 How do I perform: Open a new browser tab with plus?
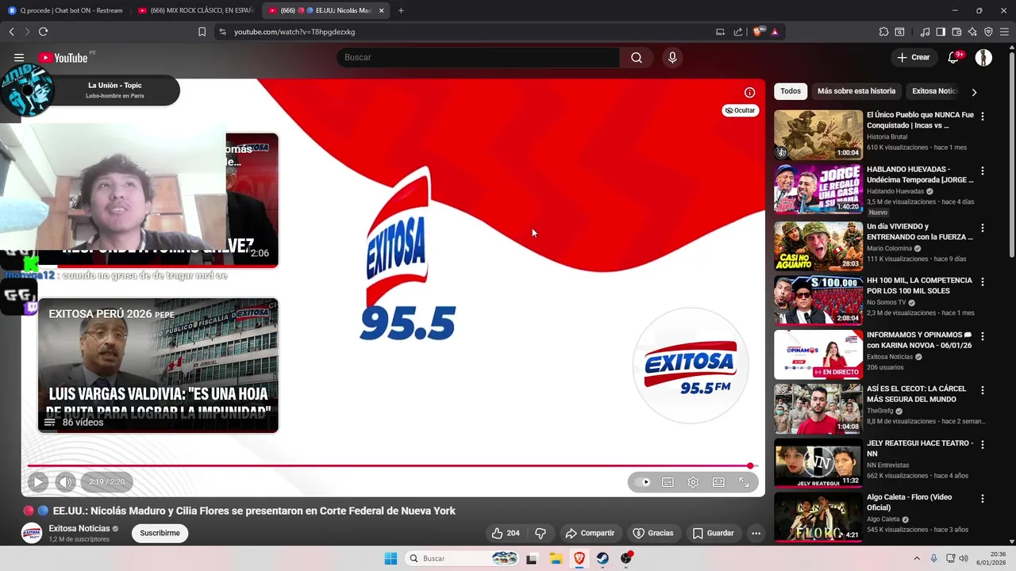(x=401, y=10)
